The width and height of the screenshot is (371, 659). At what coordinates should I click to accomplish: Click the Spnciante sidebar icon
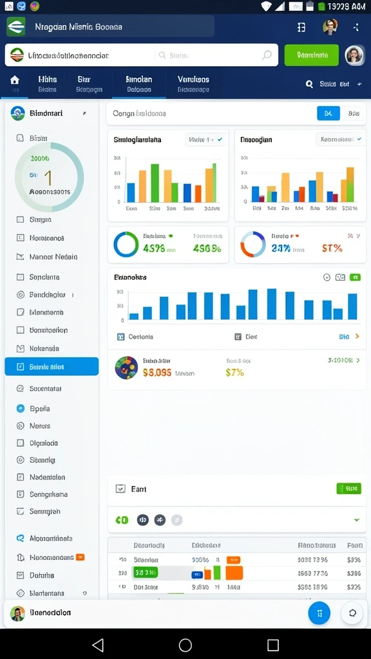[20, 277]
